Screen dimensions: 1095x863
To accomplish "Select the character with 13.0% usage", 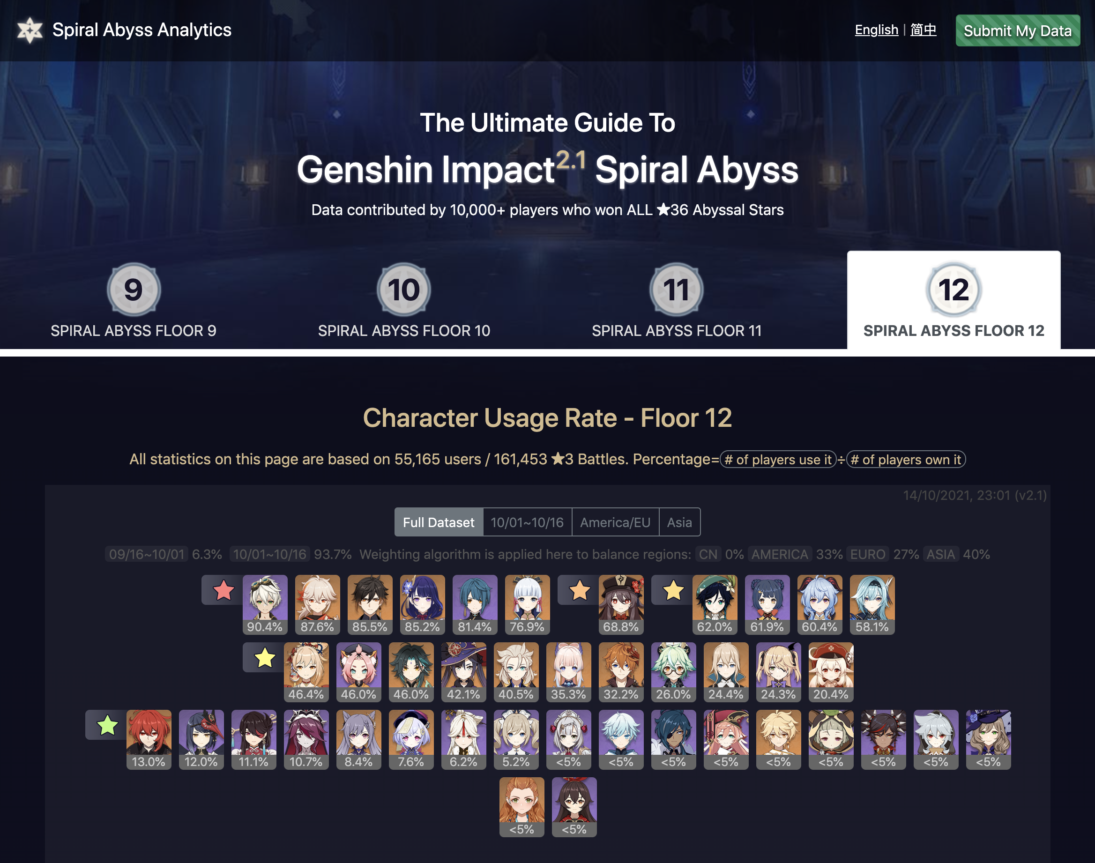I will click(149, 740).
